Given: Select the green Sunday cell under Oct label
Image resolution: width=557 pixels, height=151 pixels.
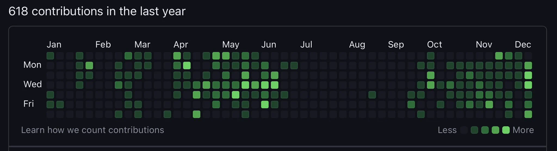Looking at the screenshot, I should click(x=431, y=56).
